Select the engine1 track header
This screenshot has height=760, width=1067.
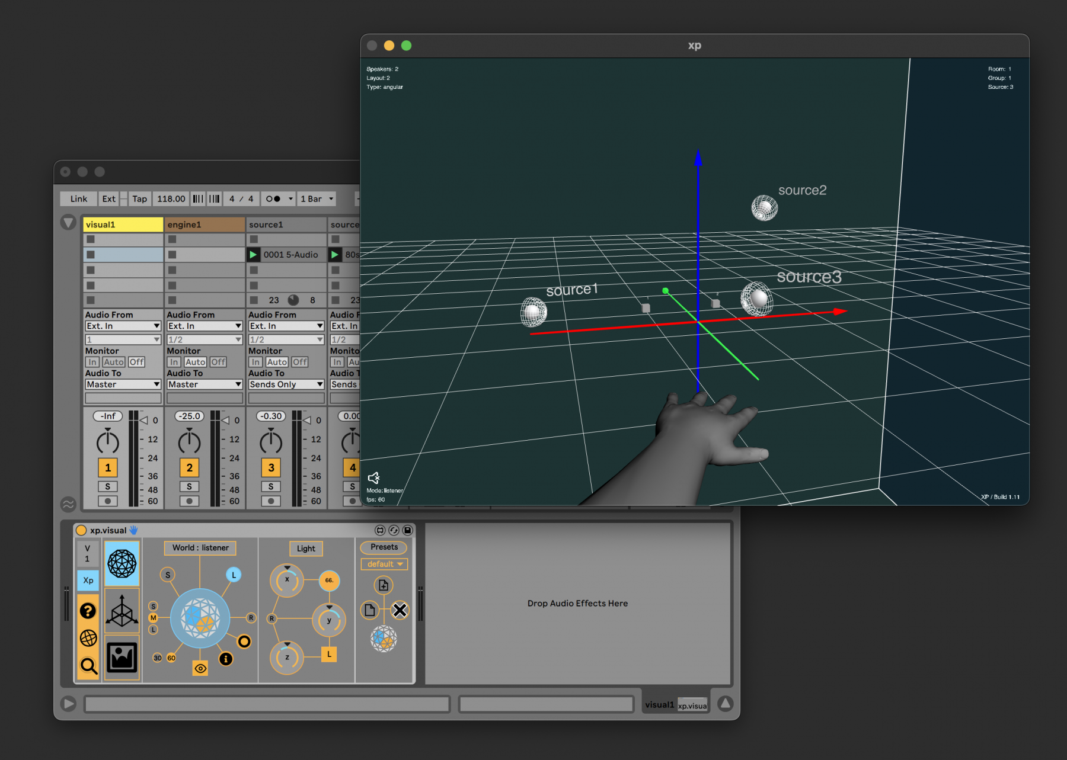click(x=205, y=225)
